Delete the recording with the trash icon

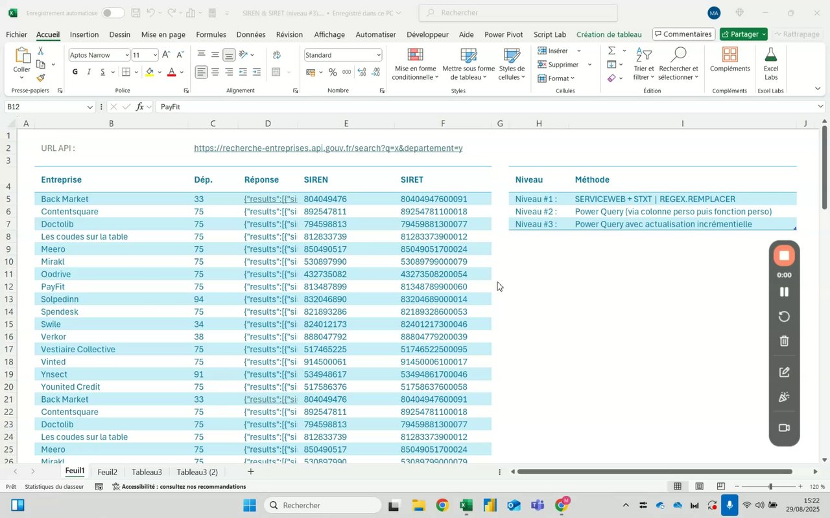pos(784,341)
